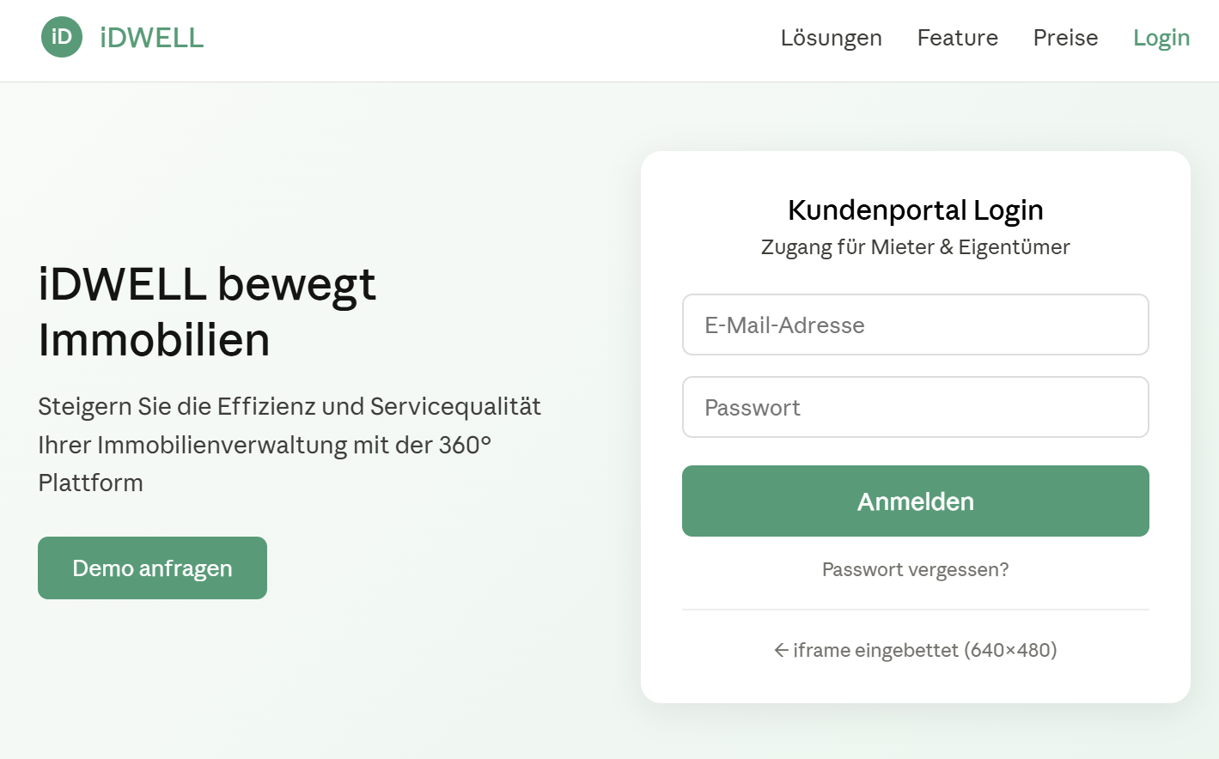This screenshot has height=759, width=1219.
Task: Click the Steigern Sie die Effizienz paragraph
Action: coord(290,406)
